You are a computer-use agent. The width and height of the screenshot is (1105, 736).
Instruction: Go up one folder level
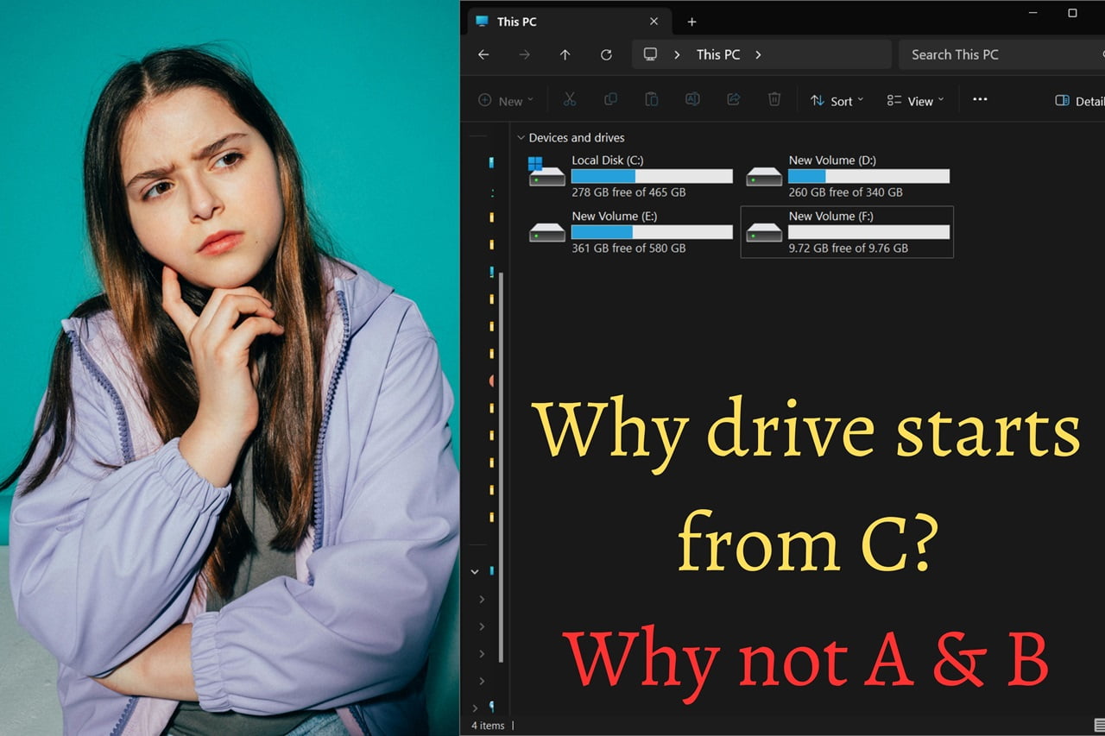(565, 54)
